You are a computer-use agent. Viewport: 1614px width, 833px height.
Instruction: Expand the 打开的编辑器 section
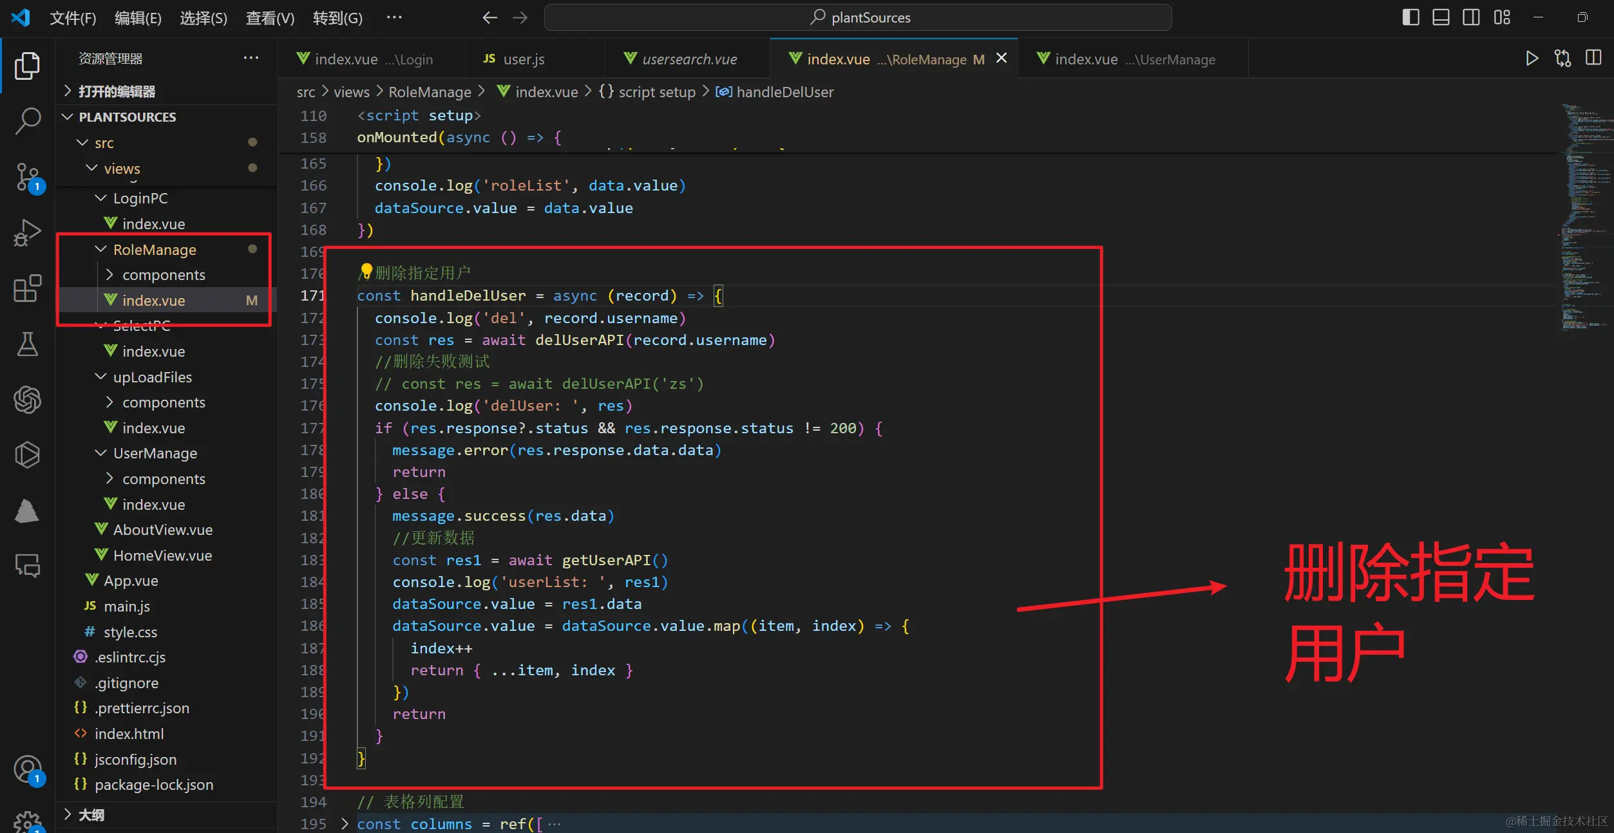166,91
